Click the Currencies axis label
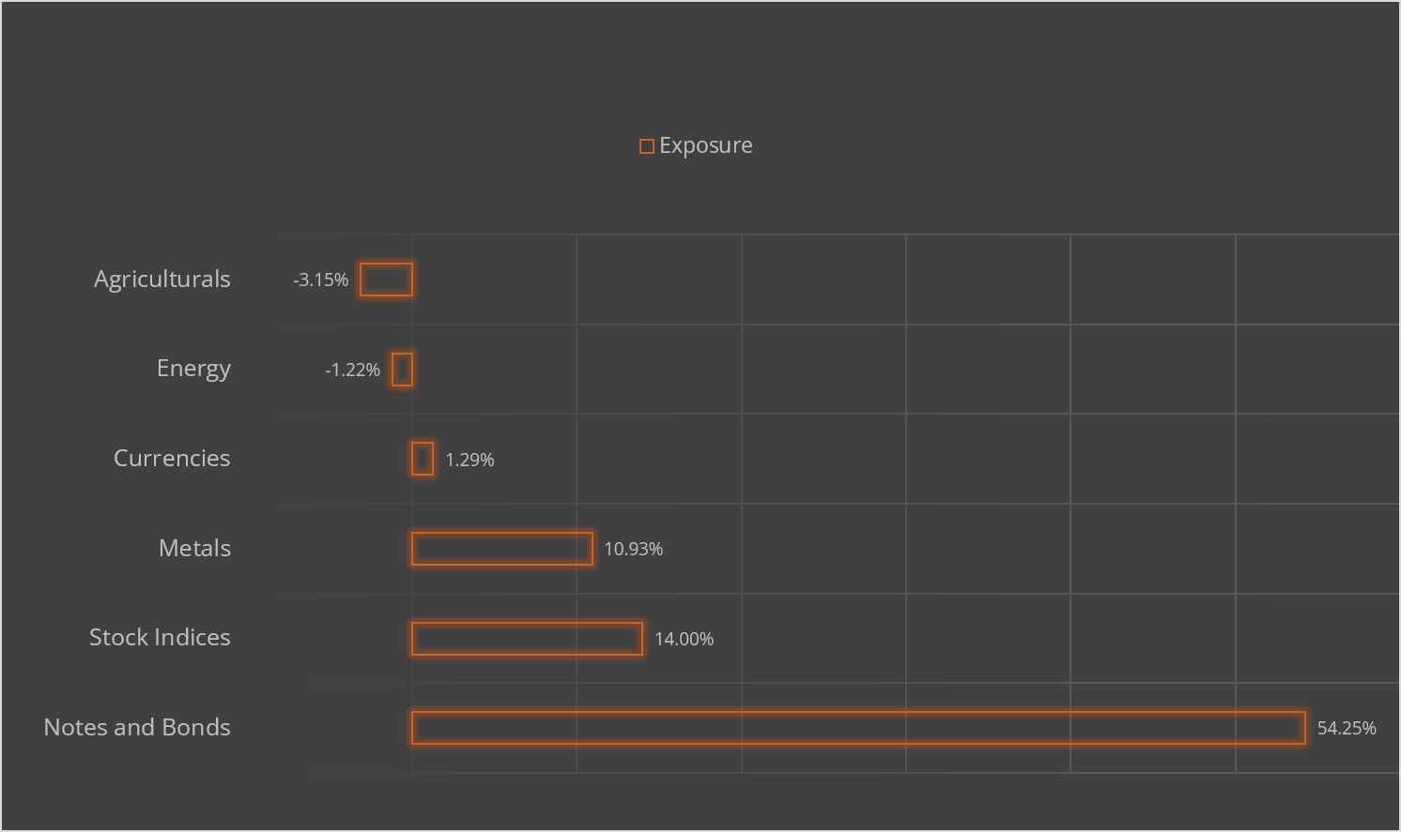The height and width of the screenshot is (832, 1401). pyautogui.click(x=172, y=459)
